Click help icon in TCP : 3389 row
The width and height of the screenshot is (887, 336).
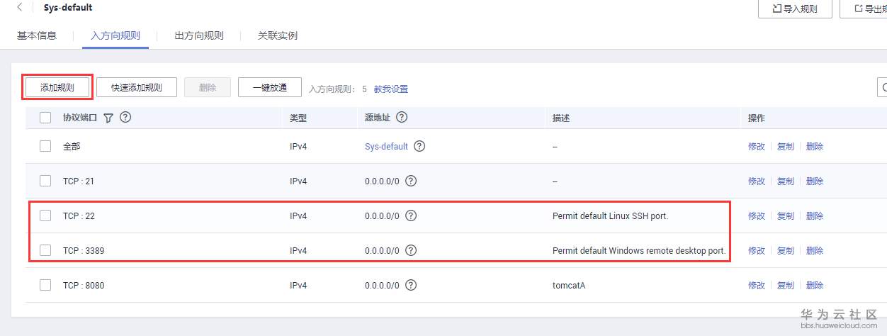(x=411, y=250)
